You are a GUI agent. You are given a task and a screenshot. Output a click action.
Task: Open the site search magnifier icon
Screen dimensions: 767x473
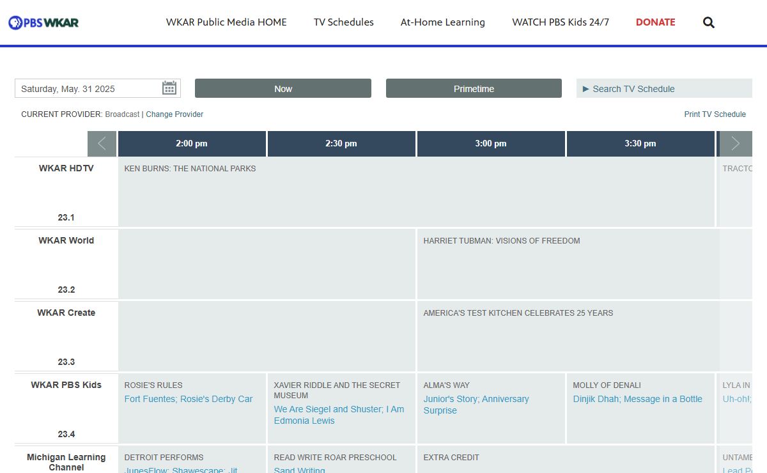[709, 22]
